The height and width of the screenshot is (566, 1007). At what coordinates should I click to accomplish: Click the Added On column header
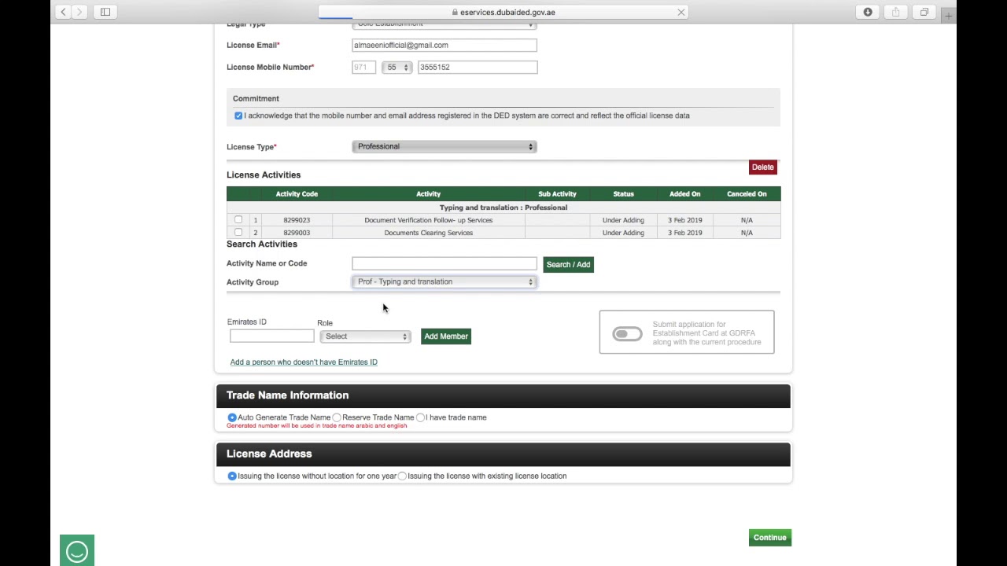click(684, 193)
